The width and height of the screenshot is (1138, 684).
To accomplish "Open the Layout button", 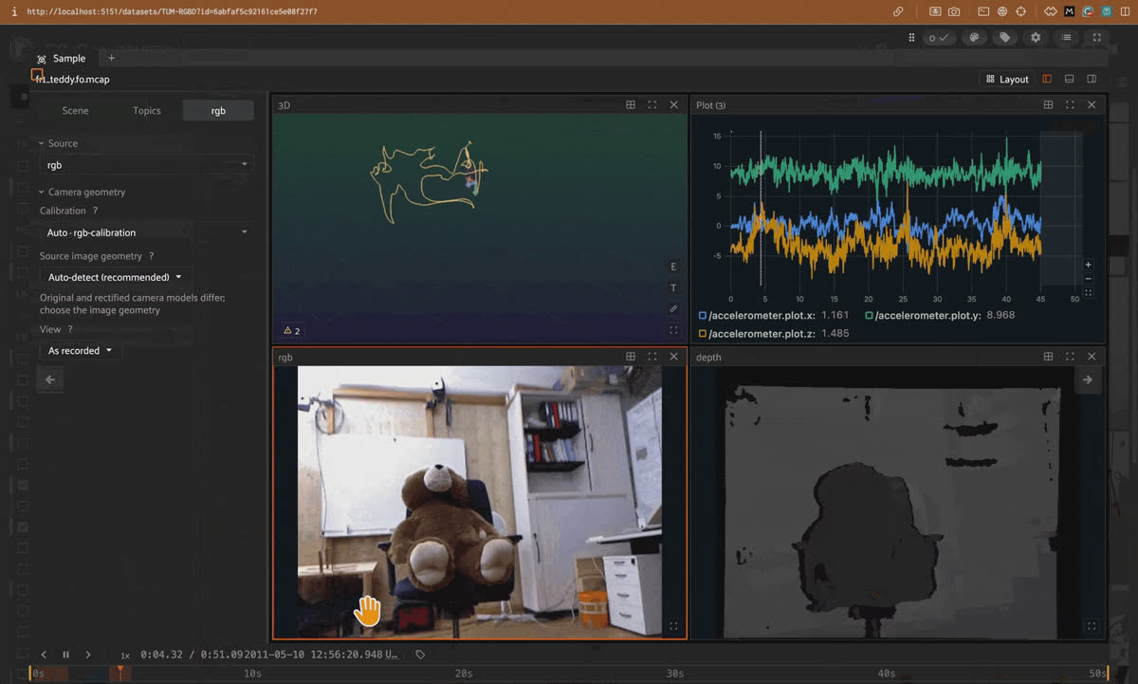I will [1007, 79].
